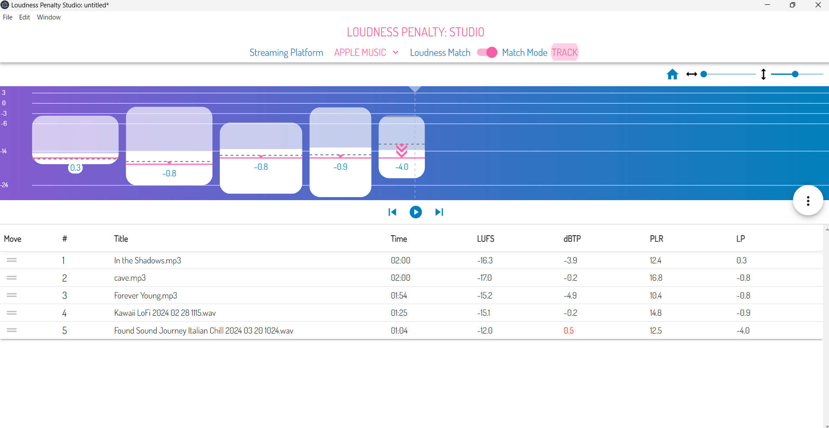The image size is (829, 428).
Task: Select the track block labeled -0.9
Action: point(340,152)
